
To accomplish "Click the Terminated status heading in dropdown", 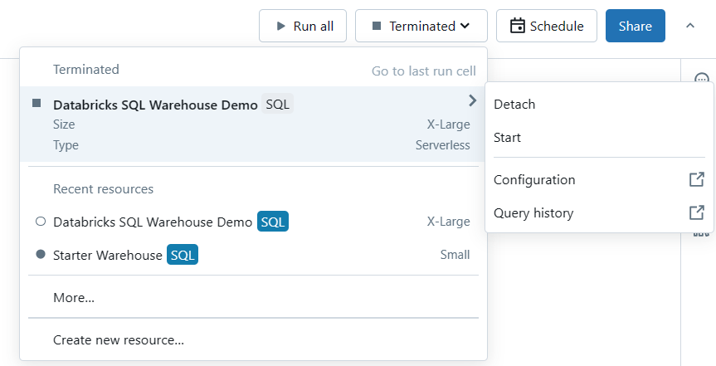I will click(x=85, y=69).
